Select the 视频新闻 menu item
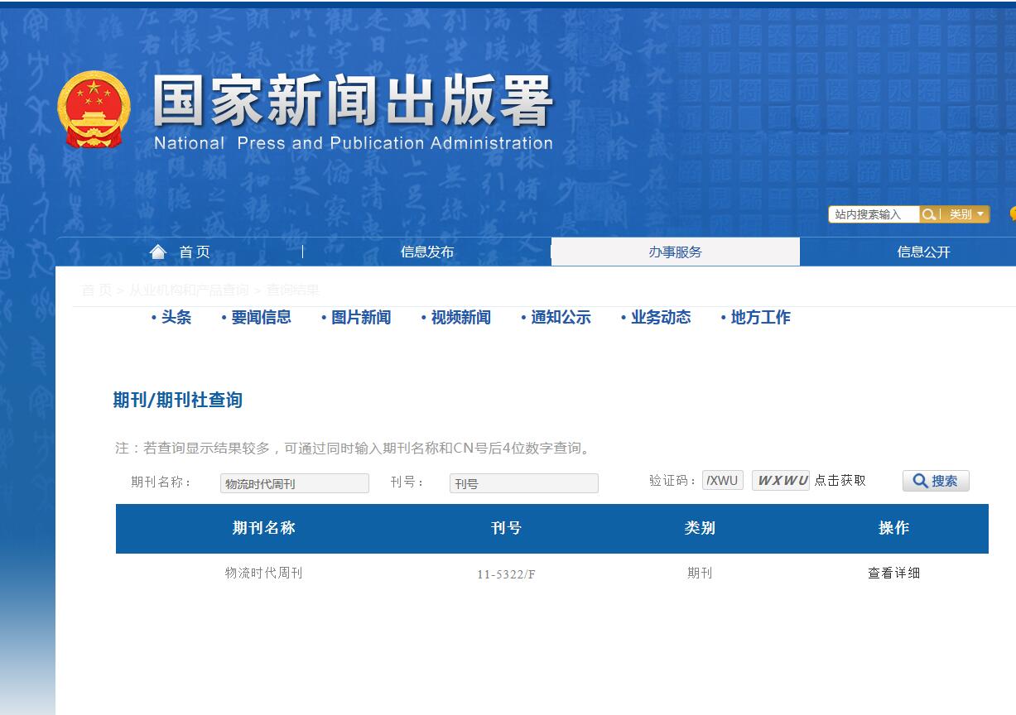Viewport: 1016px width, 715px height. (460, 317)
